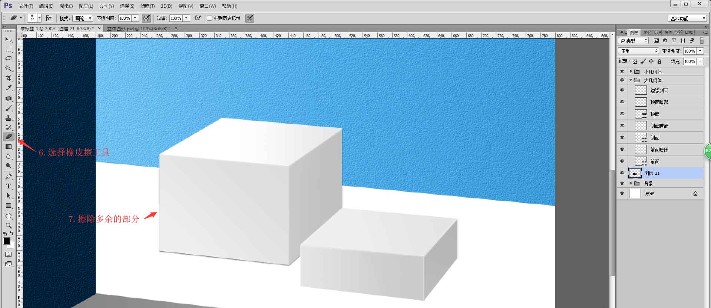
Task: Lock layer position
Action: click(x=651, y=61)
